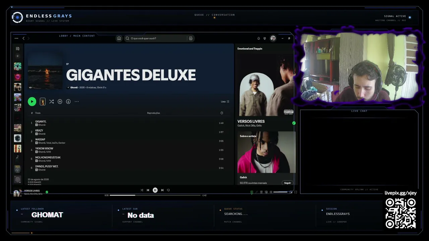Enter full screen player
This screenshot has width=429, height=241.
point(296,192)
